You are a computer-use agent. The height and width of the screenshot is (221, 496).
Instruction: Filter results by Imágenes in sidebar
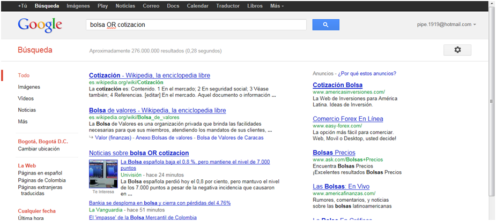pyautogui.click(x=29, y=87)
